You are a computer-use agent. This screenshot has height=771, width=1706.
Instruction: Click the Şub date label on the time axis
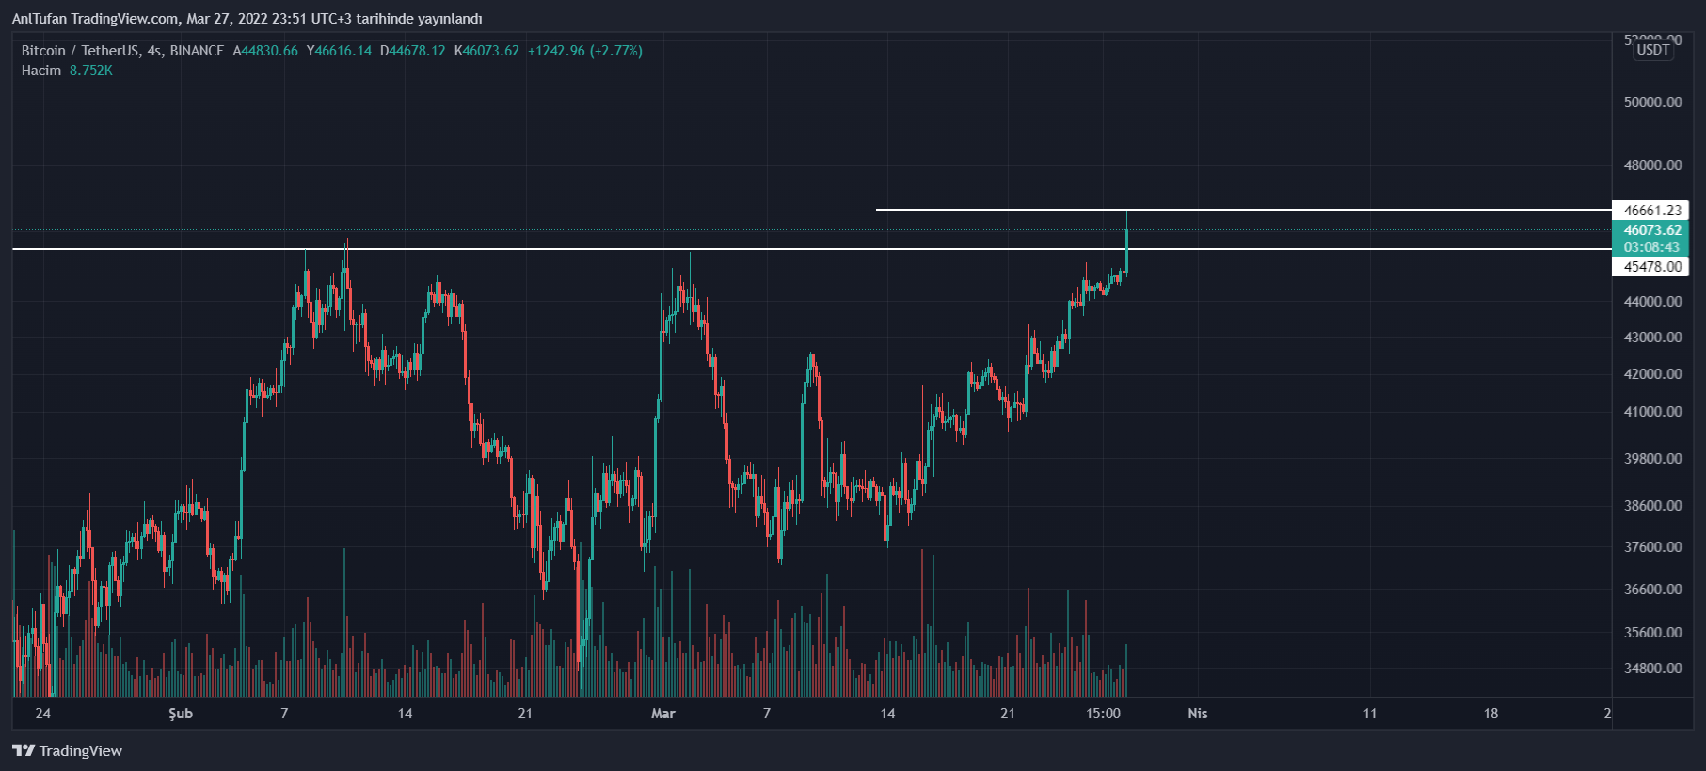click(181, 714)
